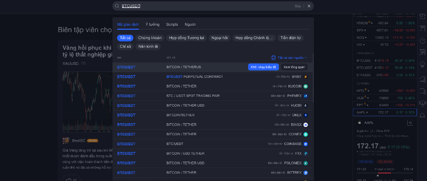Select the Tất cả filter chip
Viewport: 427px width, 181px height.
pyautogui.click(x=125, y=38)
